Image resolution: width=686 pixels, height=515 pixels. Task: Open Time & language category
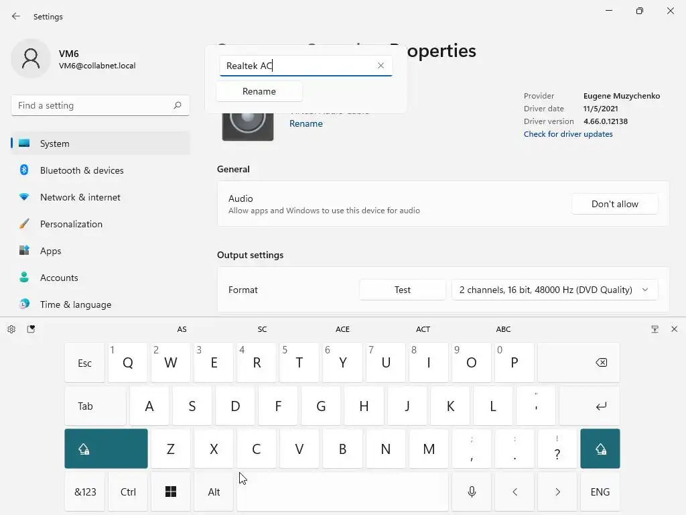[x=100, y=304]
